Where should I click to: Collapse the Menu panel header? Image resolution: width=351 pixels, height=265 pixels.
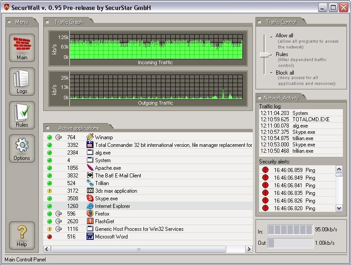[9, 22]
